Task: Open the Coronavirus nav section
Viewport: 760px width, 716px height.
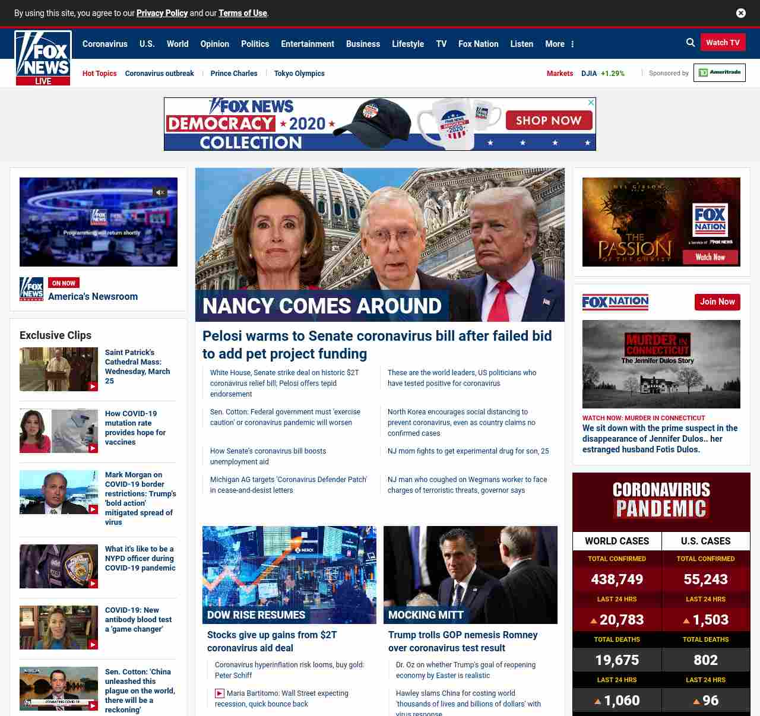Action: click(x=105, y=44)
